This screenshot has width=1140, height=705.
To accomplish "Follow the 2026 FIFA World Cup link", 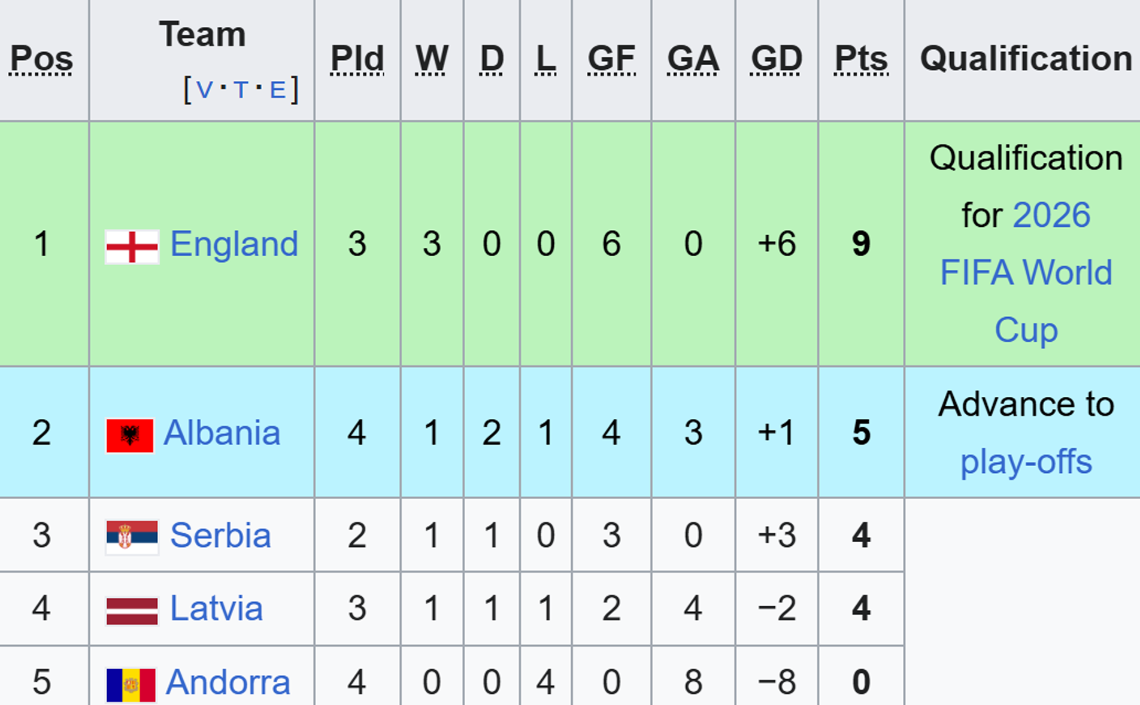I will [x=1026, y=272].
